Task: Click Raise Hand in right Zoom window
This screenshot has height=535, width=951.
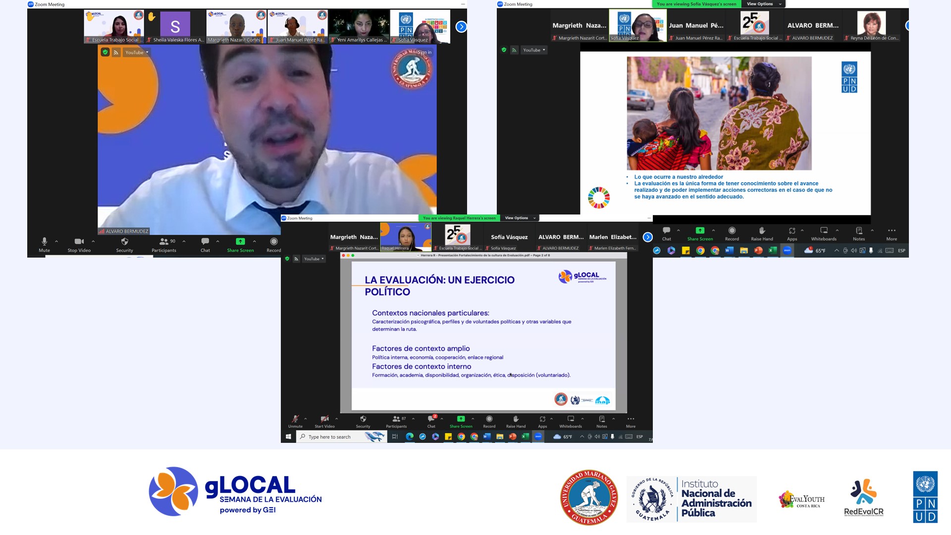Action: [762, 234]
